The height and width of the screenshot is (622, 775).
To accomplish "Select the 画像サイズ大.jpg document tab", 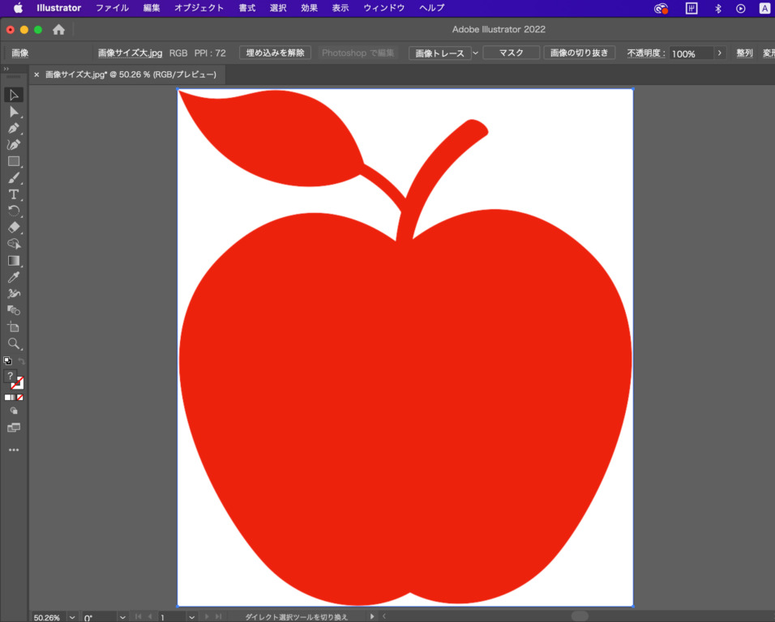I will pyautogui.click(x=131, y=75).
